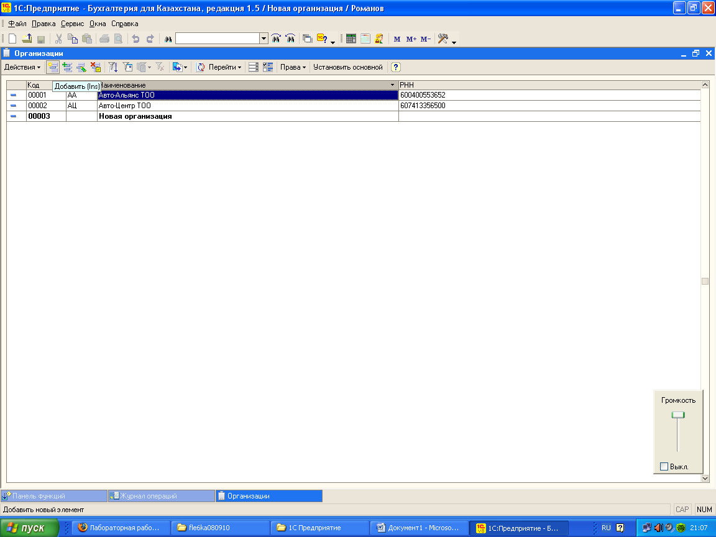Click the main toolbar search input field
Screen dimensions: 716x537
tap(218, 39)
